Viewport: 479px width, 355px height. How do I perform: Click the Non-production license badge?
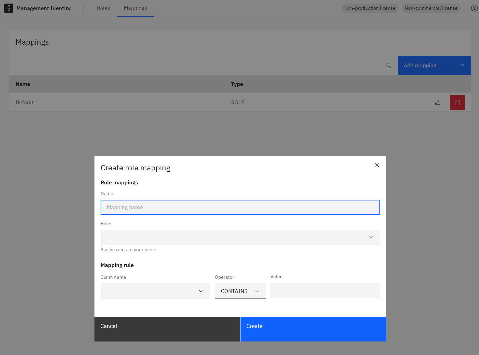(x=370, y=8)
